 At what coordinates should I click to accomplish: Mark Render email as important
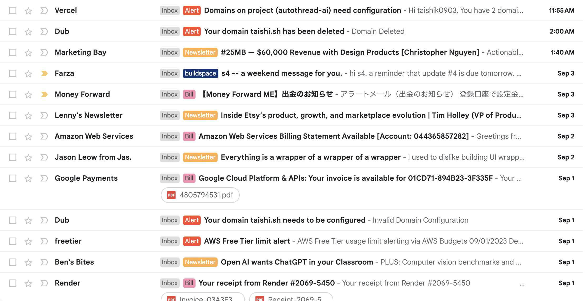pos(44,283)
